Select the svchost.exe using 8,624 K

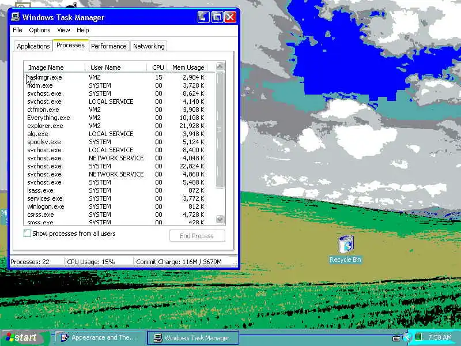[116, 93]
